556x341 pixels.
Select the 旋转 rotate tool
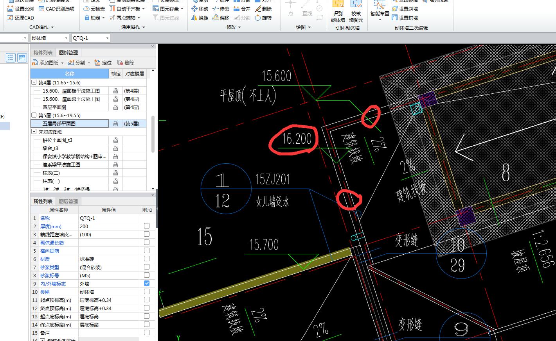tap(263, 18)
